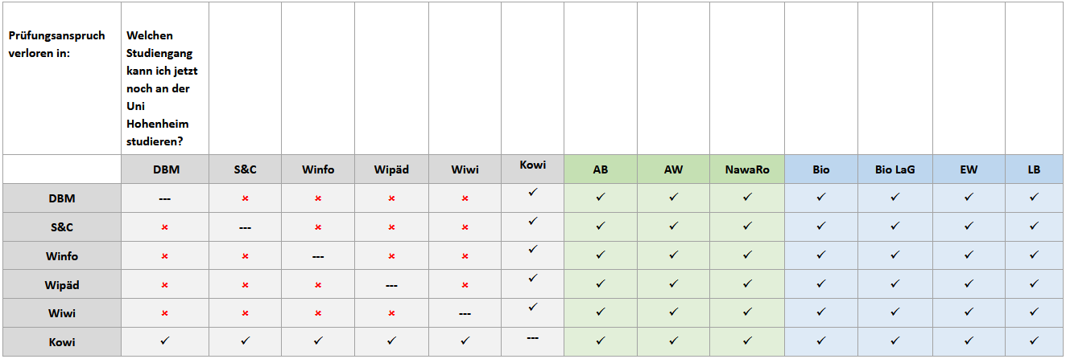1066x359 pixels.
Task: Select the dashes in Winfo row, Winfo column
Action: [x=318, y=256]
